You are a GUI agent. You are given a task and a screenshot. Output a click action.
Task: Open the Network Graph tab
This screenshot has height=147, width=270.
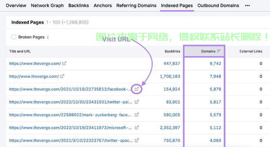coord(47,6)
